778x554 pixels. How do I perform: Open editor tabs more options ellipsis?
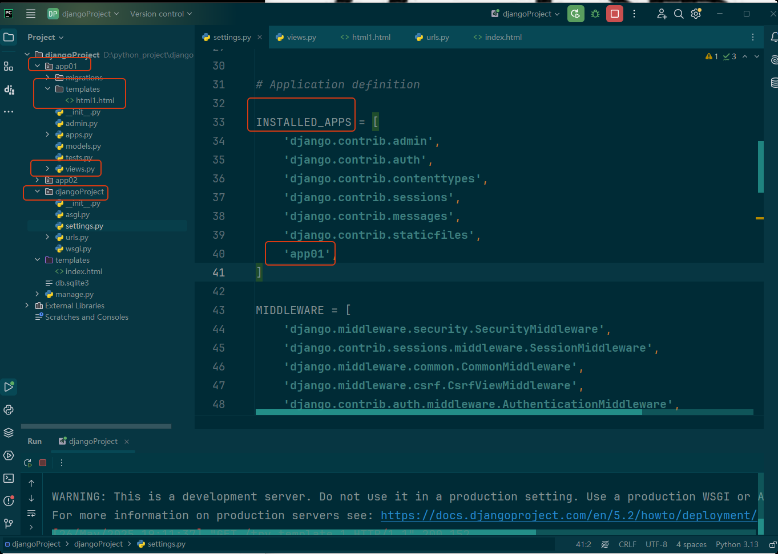tap(753, 37)
